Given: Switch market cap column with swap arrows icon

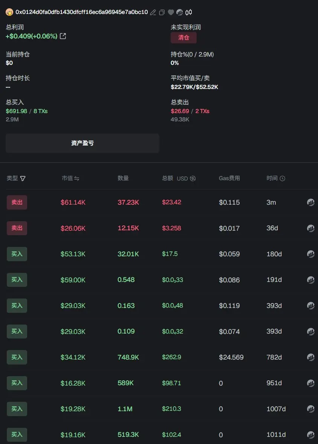Looking at the screenshot, I should (77, 178).
